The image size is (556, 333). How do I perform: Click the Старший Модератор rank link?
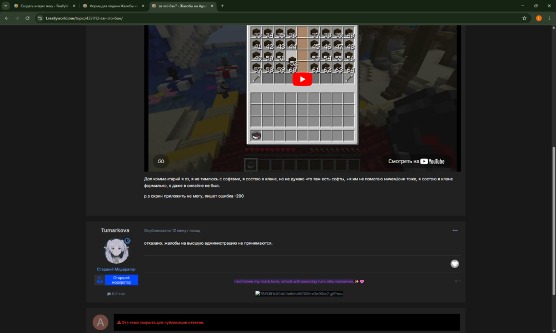(116, 269)
